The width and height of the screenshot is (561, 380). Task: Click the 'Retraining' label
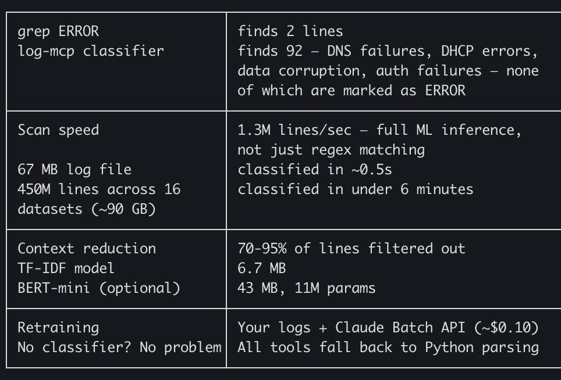tap(58, 328)
